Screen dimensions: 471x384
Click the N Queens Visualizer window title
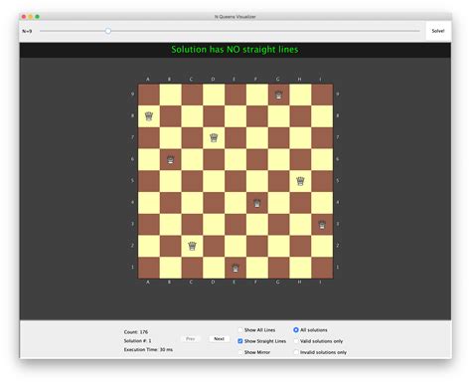coord(235,17)
